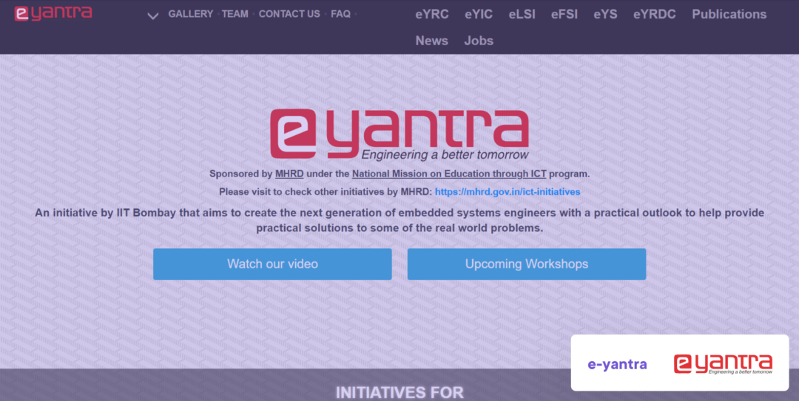Open the GALLERY menu item
The image size is (799, 401).
[x=191, y=14]
